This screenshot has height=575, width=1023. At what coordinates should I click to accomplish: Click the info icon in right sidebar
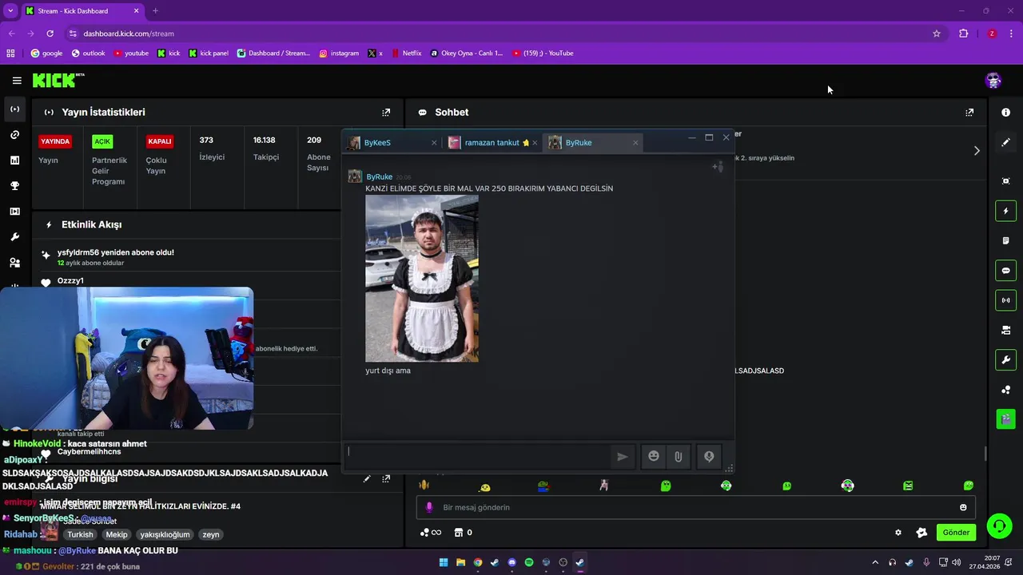tap(1005, 113)
